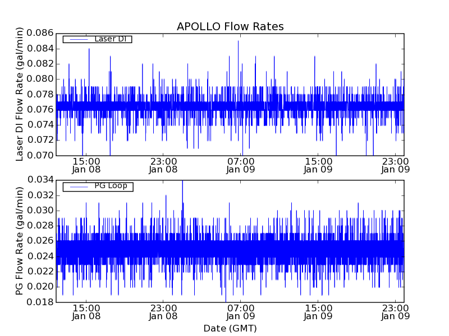Click the 0.024 tick label on bottom plot

coord(40,256)
